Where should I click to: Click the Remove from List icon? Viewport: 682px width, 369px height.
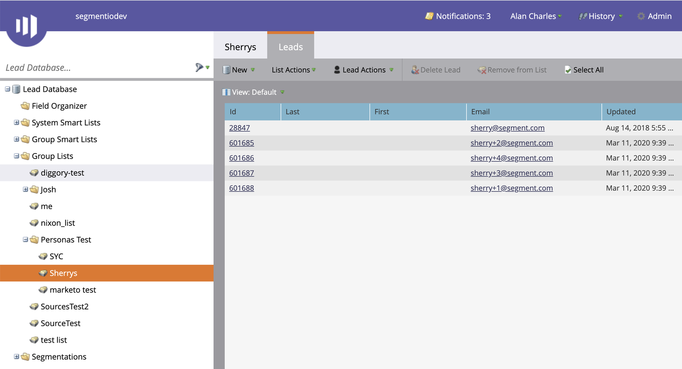482,70
